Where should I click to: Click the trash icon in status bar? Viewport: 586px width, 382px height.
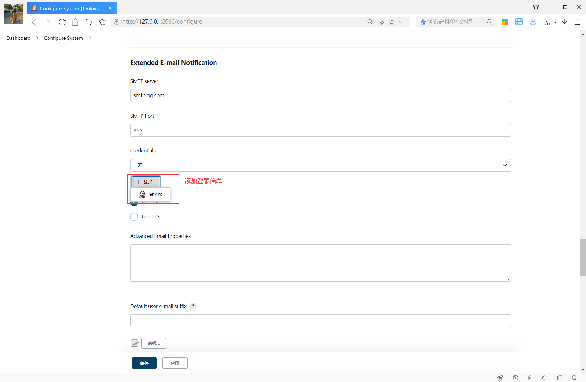pyautogui.click(x=530, y=378)
